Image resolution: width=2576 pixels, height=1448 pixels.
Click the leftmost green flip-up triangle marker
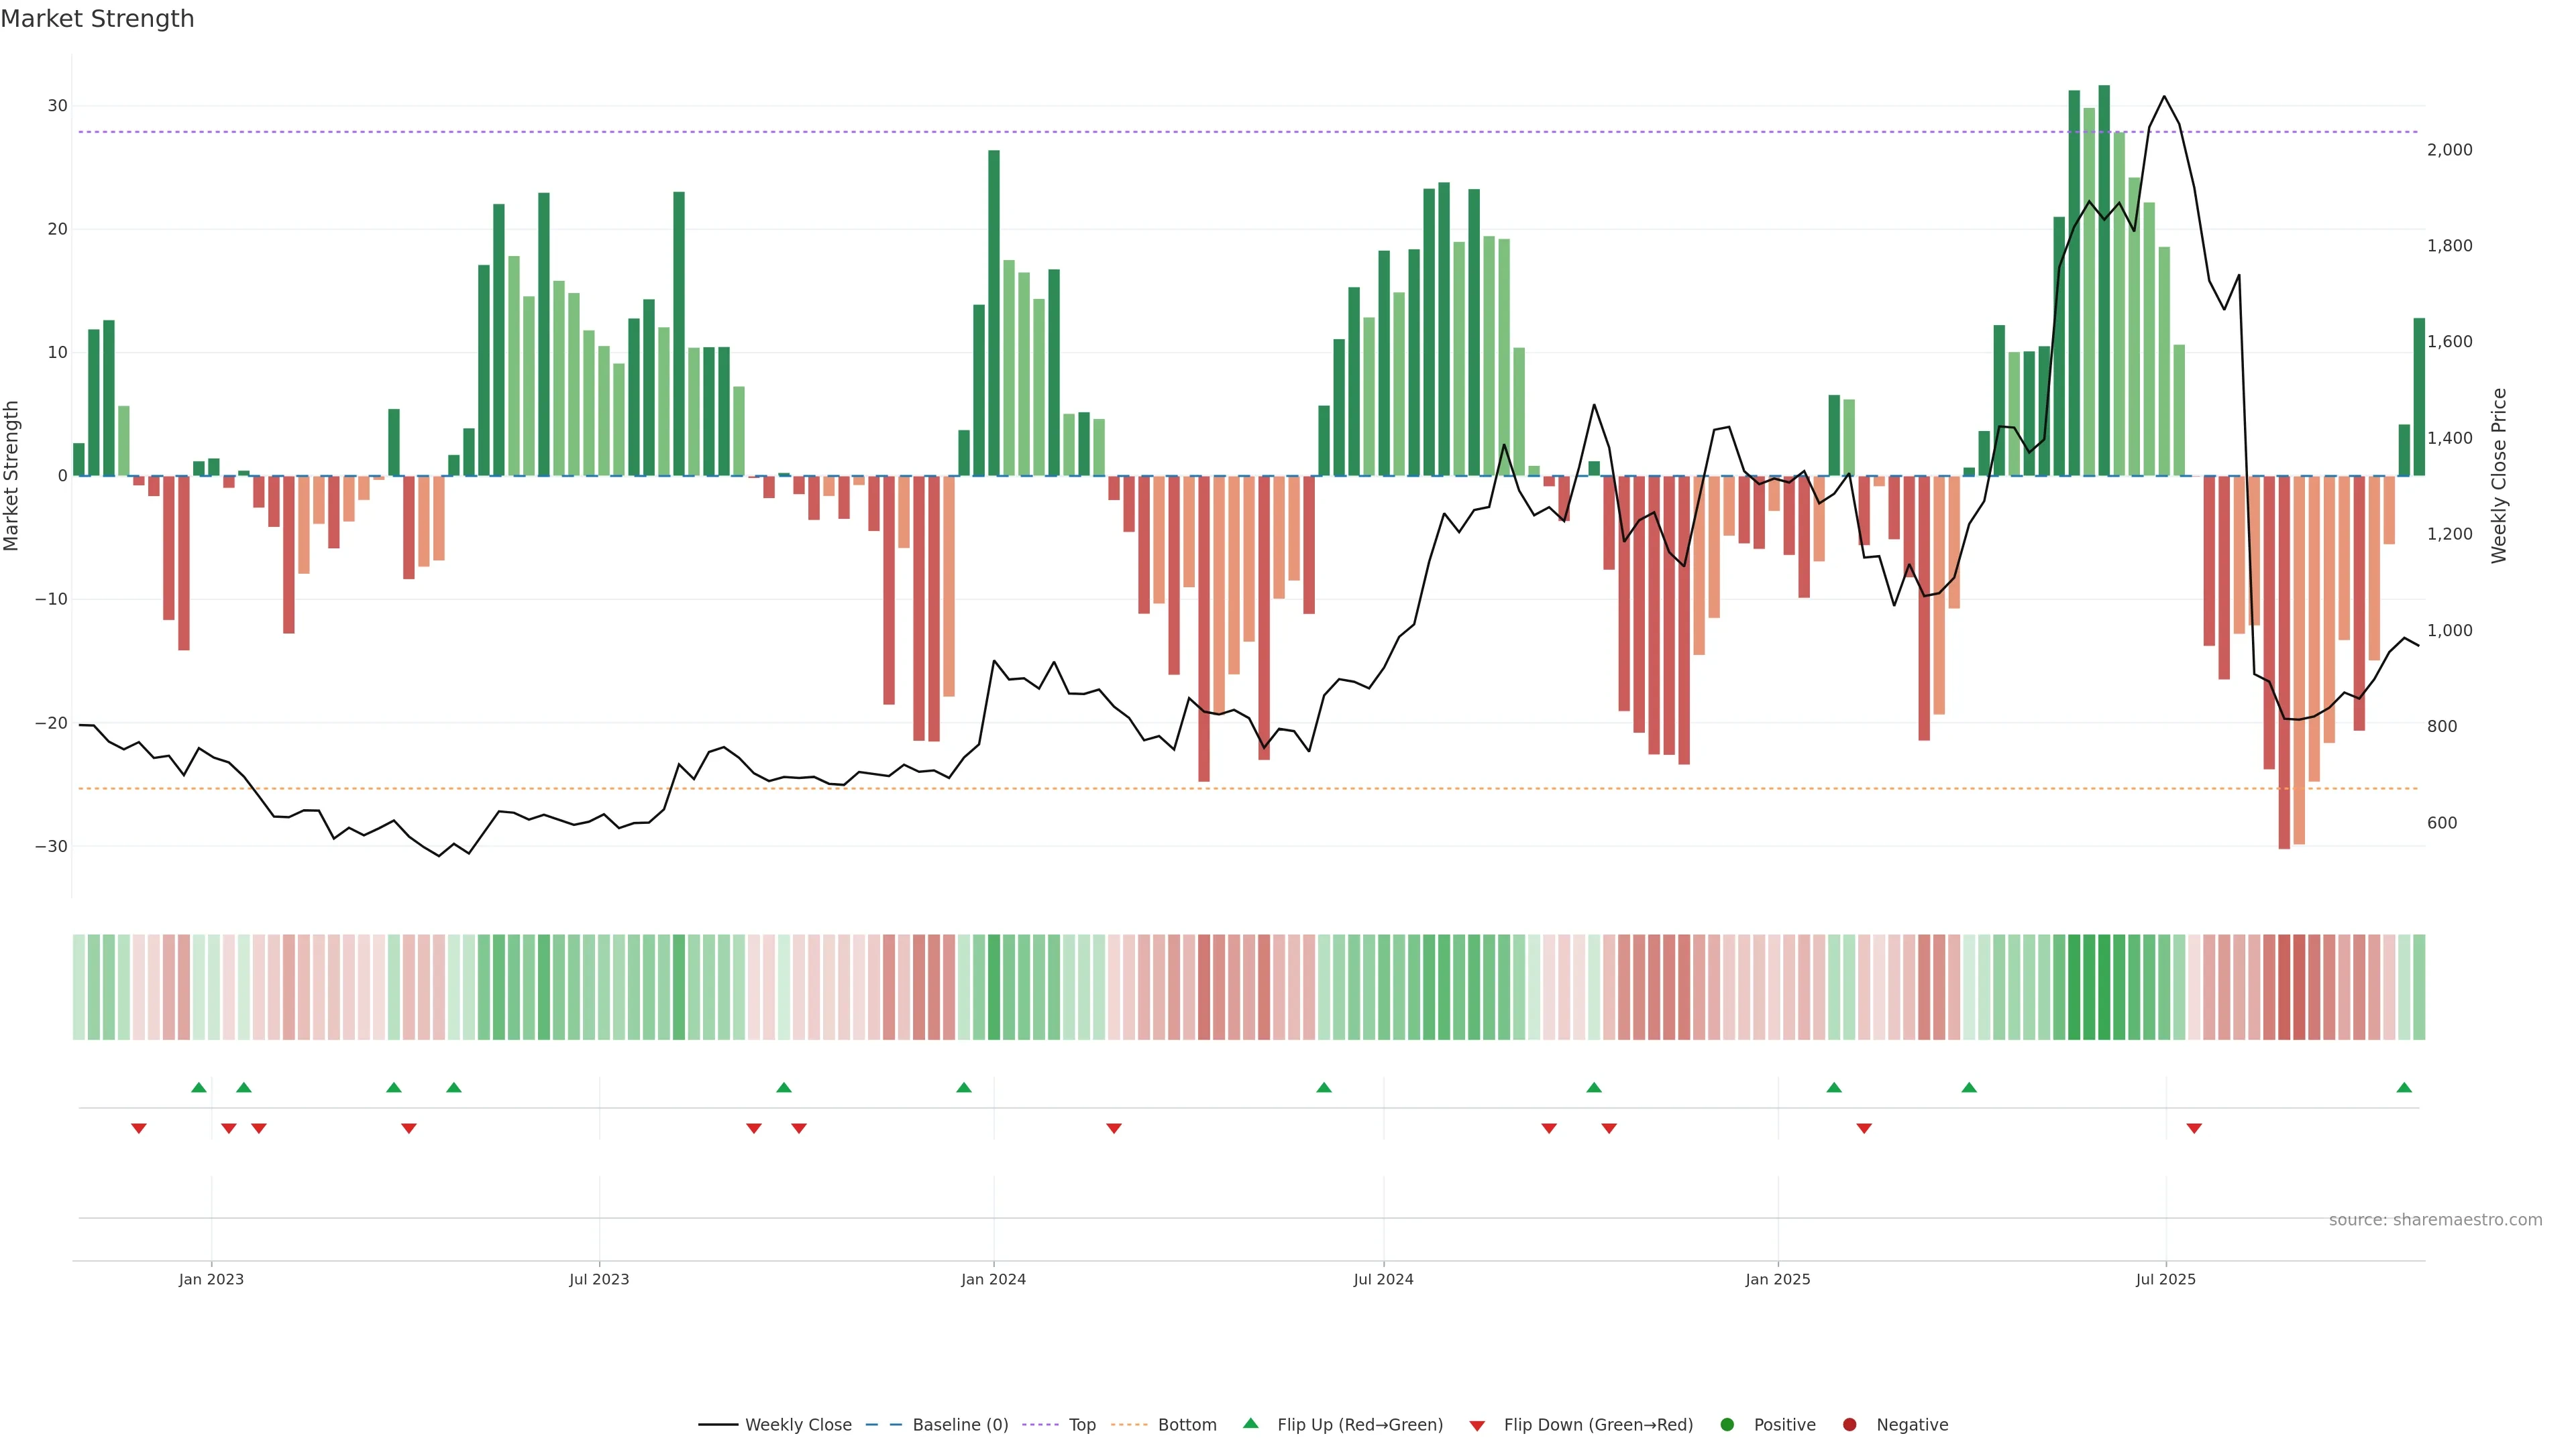pos(199,1087)
